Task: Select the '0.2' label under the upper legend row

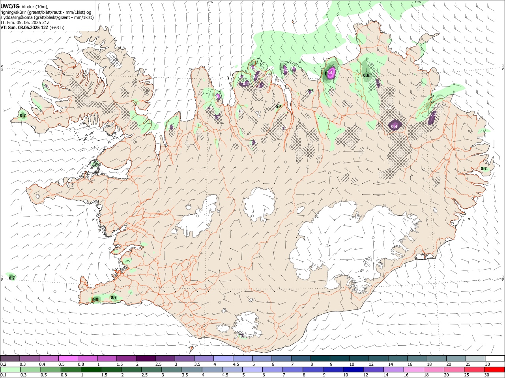Action: pyautogui.click(x=3, y=364)
